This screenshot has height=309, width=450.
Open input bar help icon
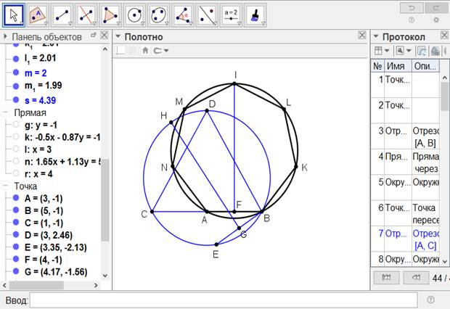430,300
